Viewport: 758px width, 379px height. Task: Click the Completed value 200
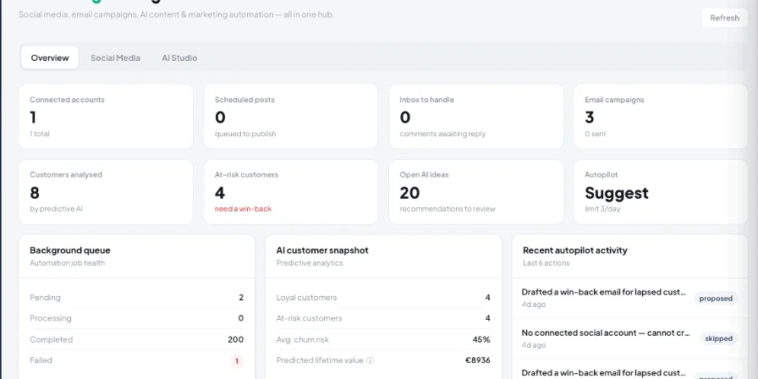(x=235, y=339)
